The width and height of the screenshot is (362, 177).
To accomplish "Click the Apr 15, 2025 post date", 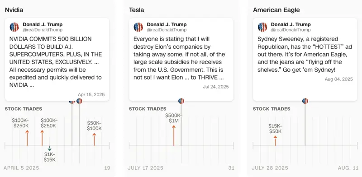I will coord(91,94).
